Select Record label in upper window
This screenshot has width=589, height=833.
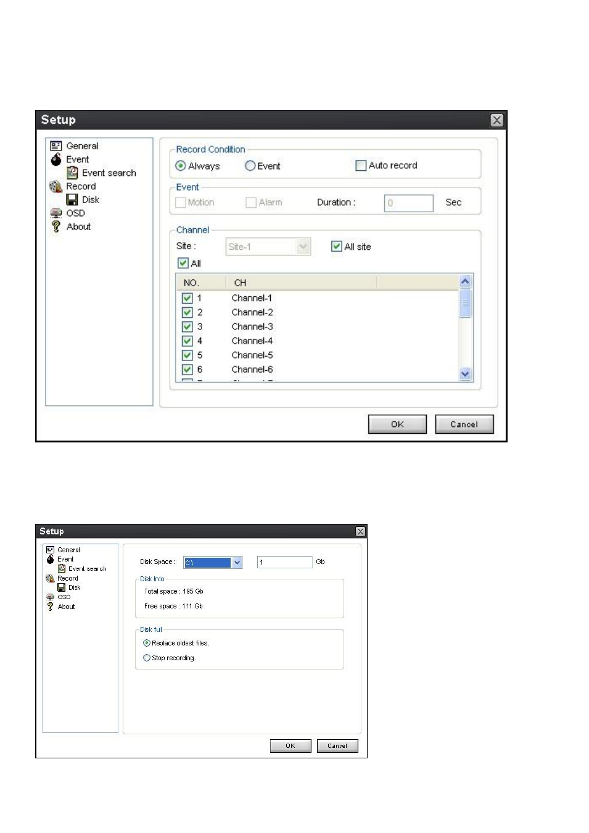point(81,186)
